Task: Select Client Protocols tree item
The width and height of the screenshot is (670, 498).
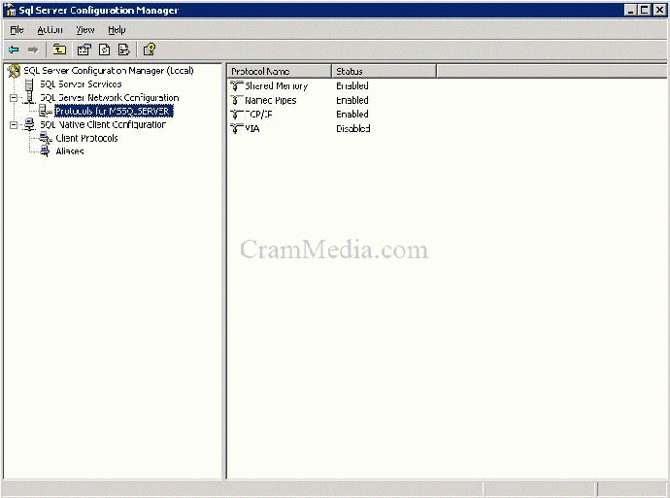Action: (x=86, y=139)
